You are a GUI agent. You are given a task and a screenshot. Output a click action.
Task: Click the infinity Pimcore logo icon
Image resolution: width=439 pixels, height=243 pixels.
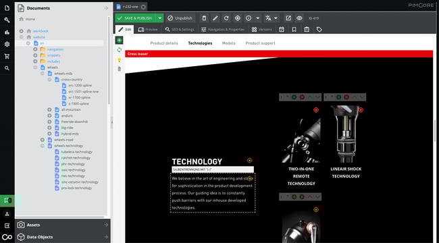pyautogui.click(x=7, y=237)
